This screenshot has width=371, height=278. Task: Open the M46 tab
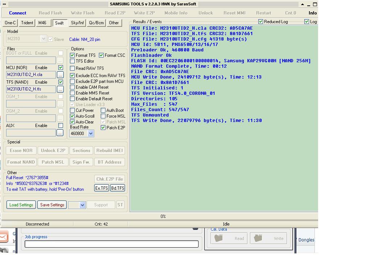pos(43,23)
